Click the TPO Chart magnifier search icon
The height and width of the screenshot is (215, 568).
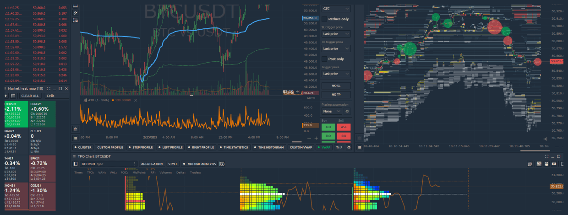tap(530, 163)
